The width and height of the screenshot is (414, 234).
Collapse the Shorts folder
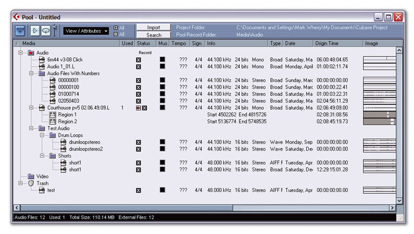coord(42,155)
